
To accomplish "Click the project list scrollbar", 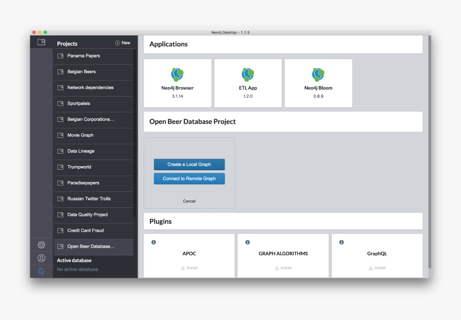I will 135,133.
